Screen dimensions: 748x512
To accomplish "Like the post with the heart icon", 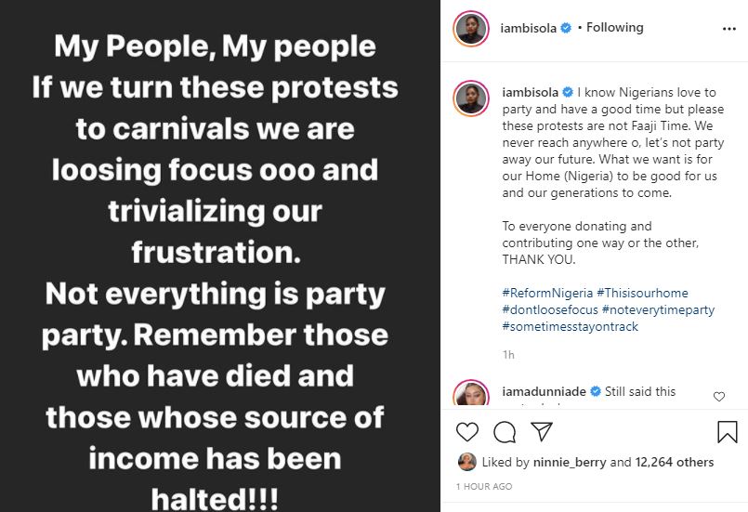I will pyautogui.click(x=468, y=431).
